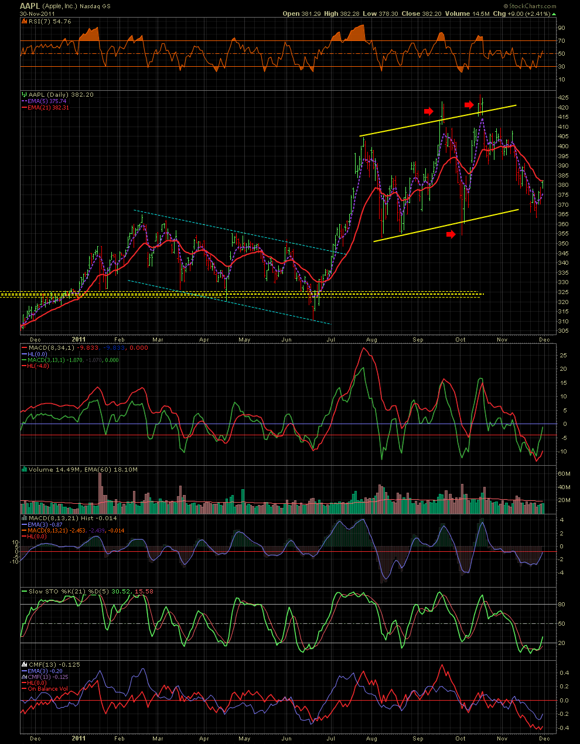
Task: Click the candlestick icon beside AAPL (Daily)
Action: click(24, 94)
